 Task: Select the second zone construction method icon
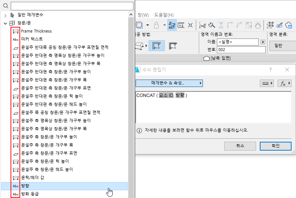[173, 46]
